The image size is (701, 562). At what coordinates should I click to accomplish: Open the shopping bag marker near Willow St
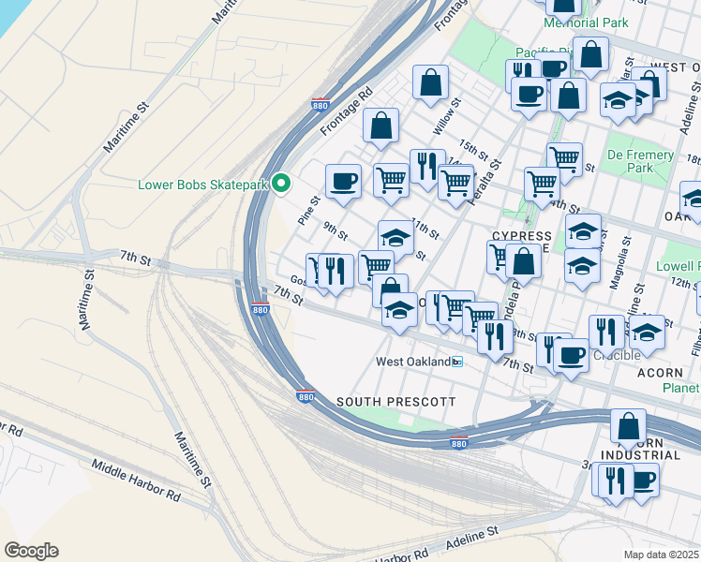click(430, 86)
